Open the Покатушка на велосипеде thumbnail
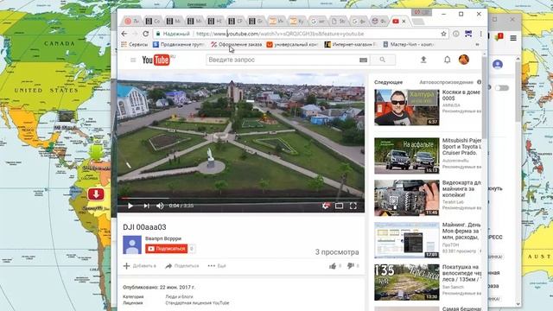553x311 pixels. pyautogui.click(x=407, y=282)
